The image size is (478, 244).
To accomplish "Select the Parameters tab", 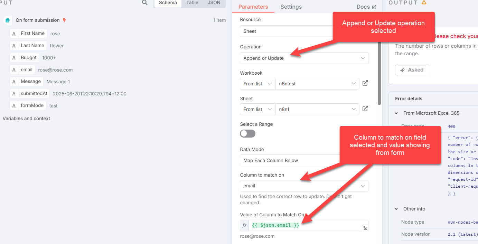I will [x=253, y=7].
